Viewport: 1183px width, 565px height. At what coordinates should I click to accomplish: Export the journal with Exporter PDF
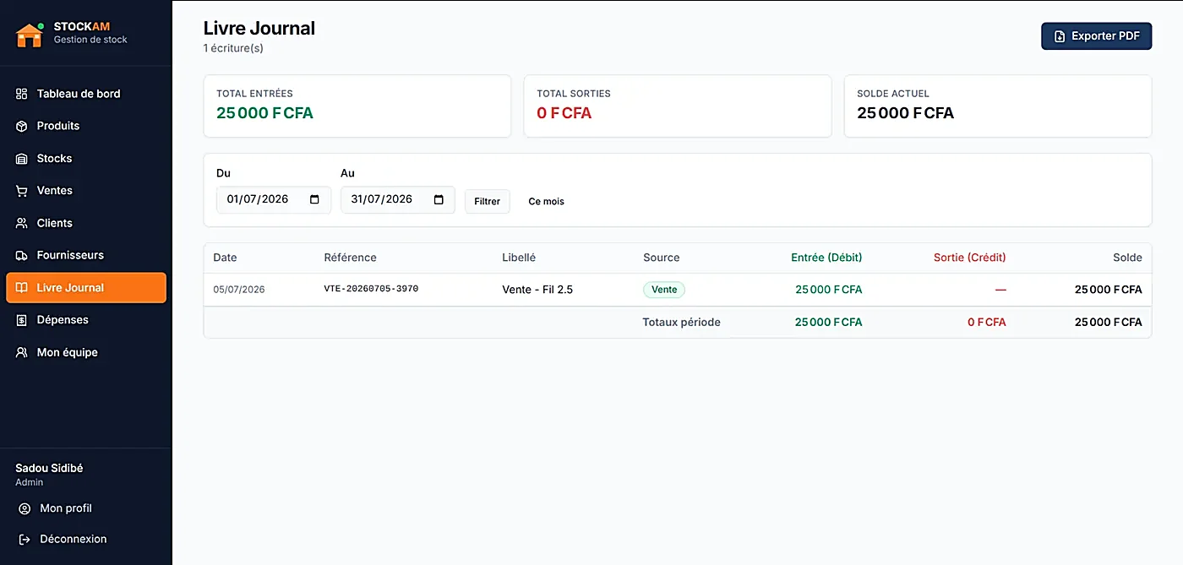1096,36
